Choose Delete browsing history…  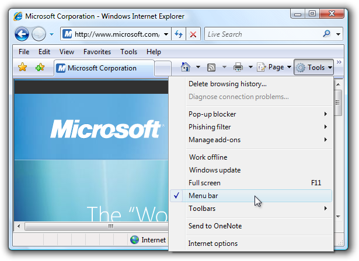pos(251,84)
